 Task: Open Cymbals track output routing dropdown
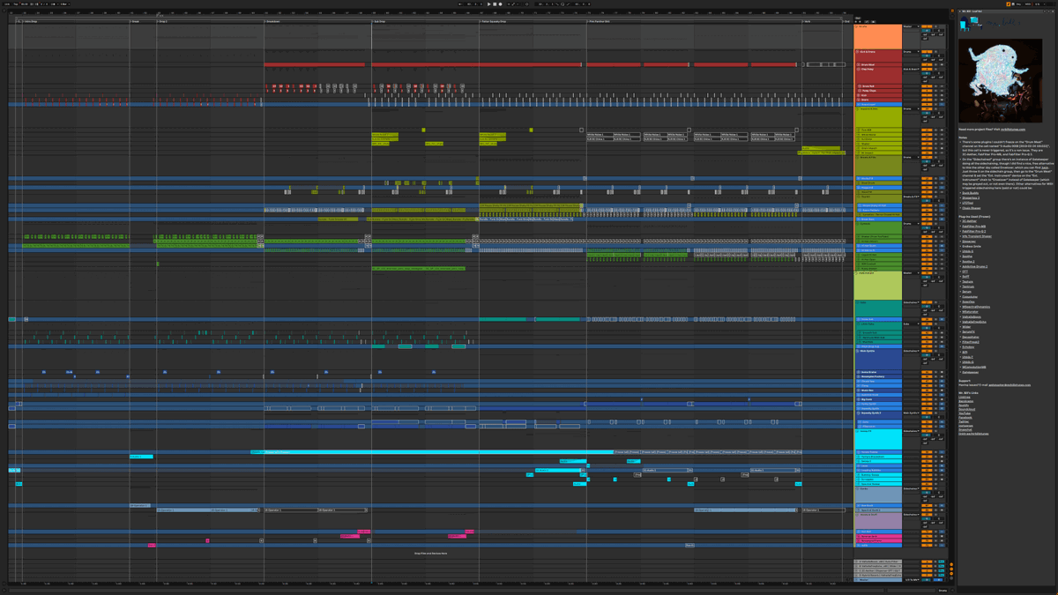[x=912, y=224]
